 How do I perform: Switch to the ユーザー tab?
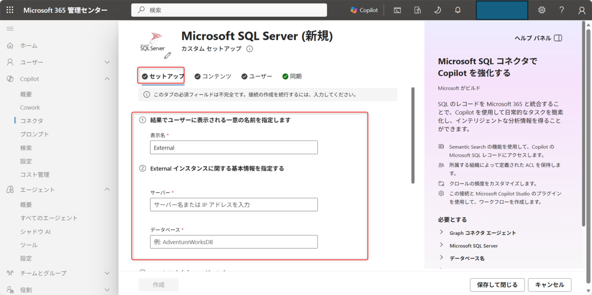pyautogui.click(x=257, y=76)
